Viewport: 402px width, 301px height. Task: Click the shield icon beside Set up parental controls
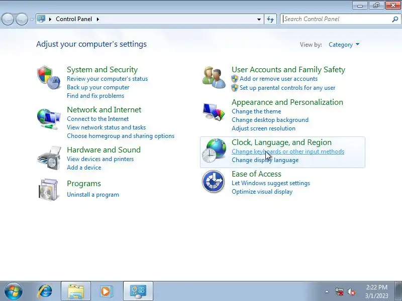235,88
